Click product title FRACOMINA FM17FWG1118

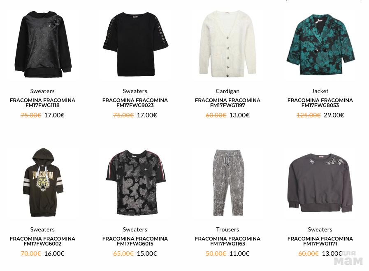pyautogui.click(x=43, y=103)
